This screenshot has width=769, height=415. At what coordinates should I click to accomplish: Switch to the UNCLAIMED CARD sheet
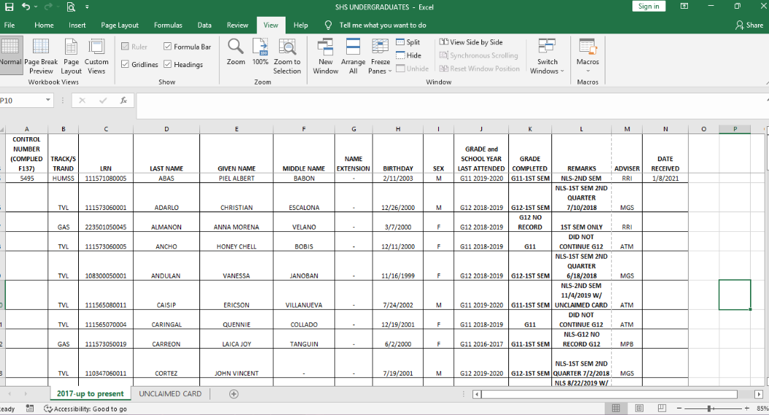[170, 394]
